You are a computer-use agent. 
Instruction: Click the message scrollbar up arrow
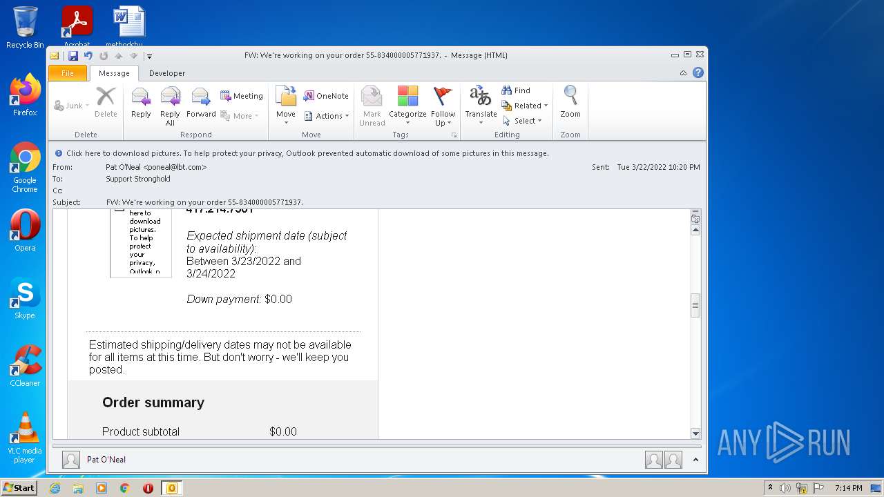tap(695, 230)
